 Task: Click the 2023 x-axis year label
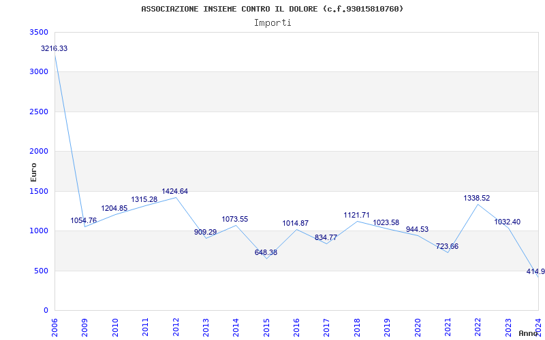(508, 326)
